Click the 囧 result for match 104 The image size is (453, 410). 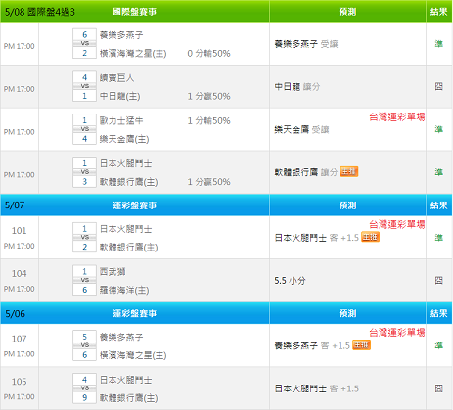438,280
